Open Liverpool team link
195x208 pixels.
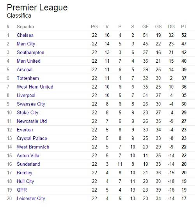pos(26,96)
